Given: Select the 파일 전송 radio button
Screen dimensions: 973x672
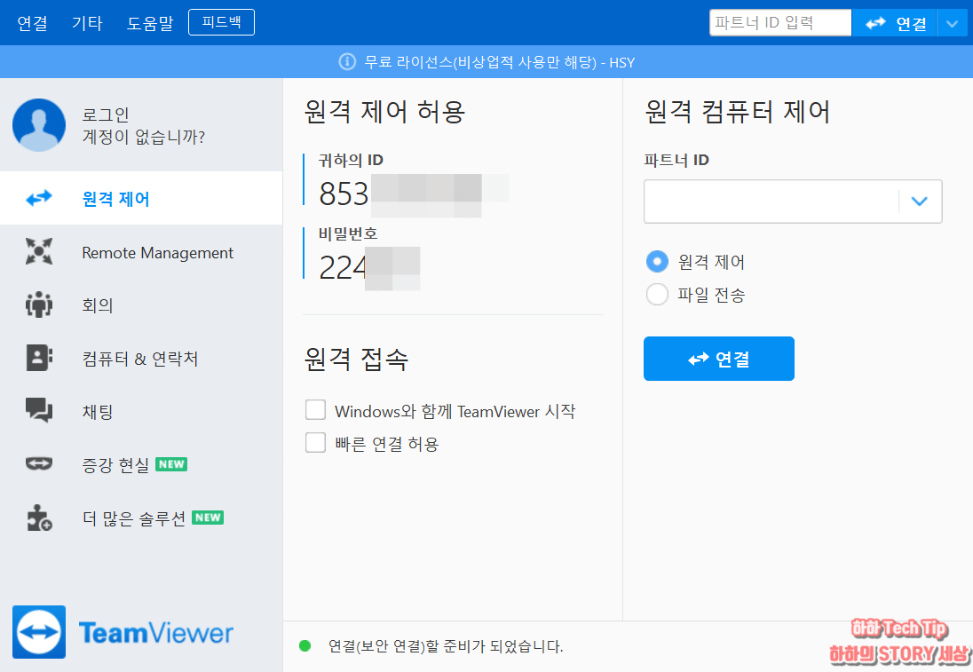Looking at the screenshot, I should (x=657, y=294).
